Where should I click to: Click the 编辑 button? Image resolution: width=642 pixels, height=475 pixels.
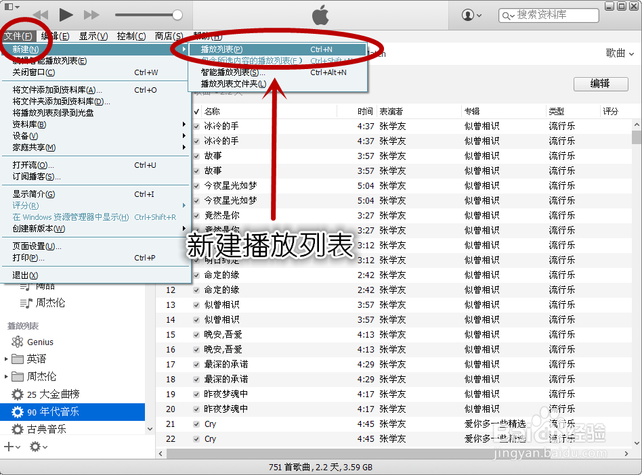[601, 84]
